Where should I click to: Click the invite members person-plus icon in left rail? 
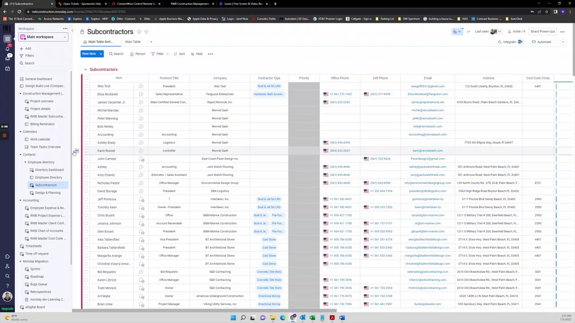coord(7,266)
